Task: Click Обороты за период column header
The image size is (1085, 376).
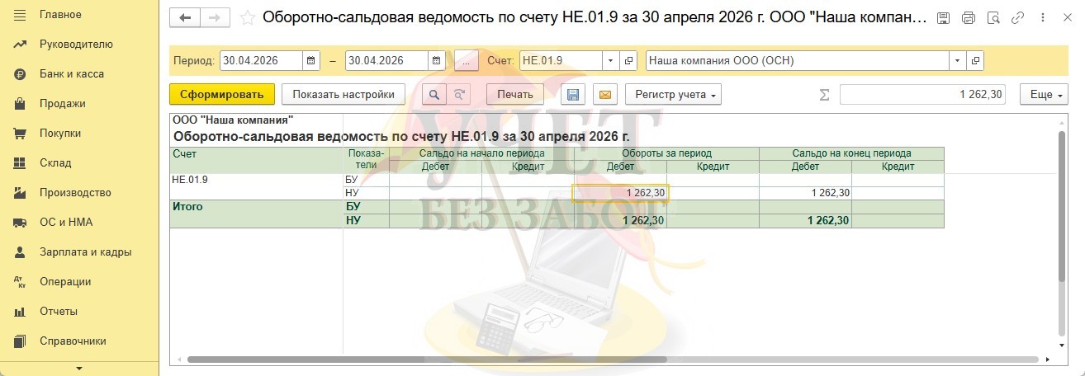Action: [666, 153]
